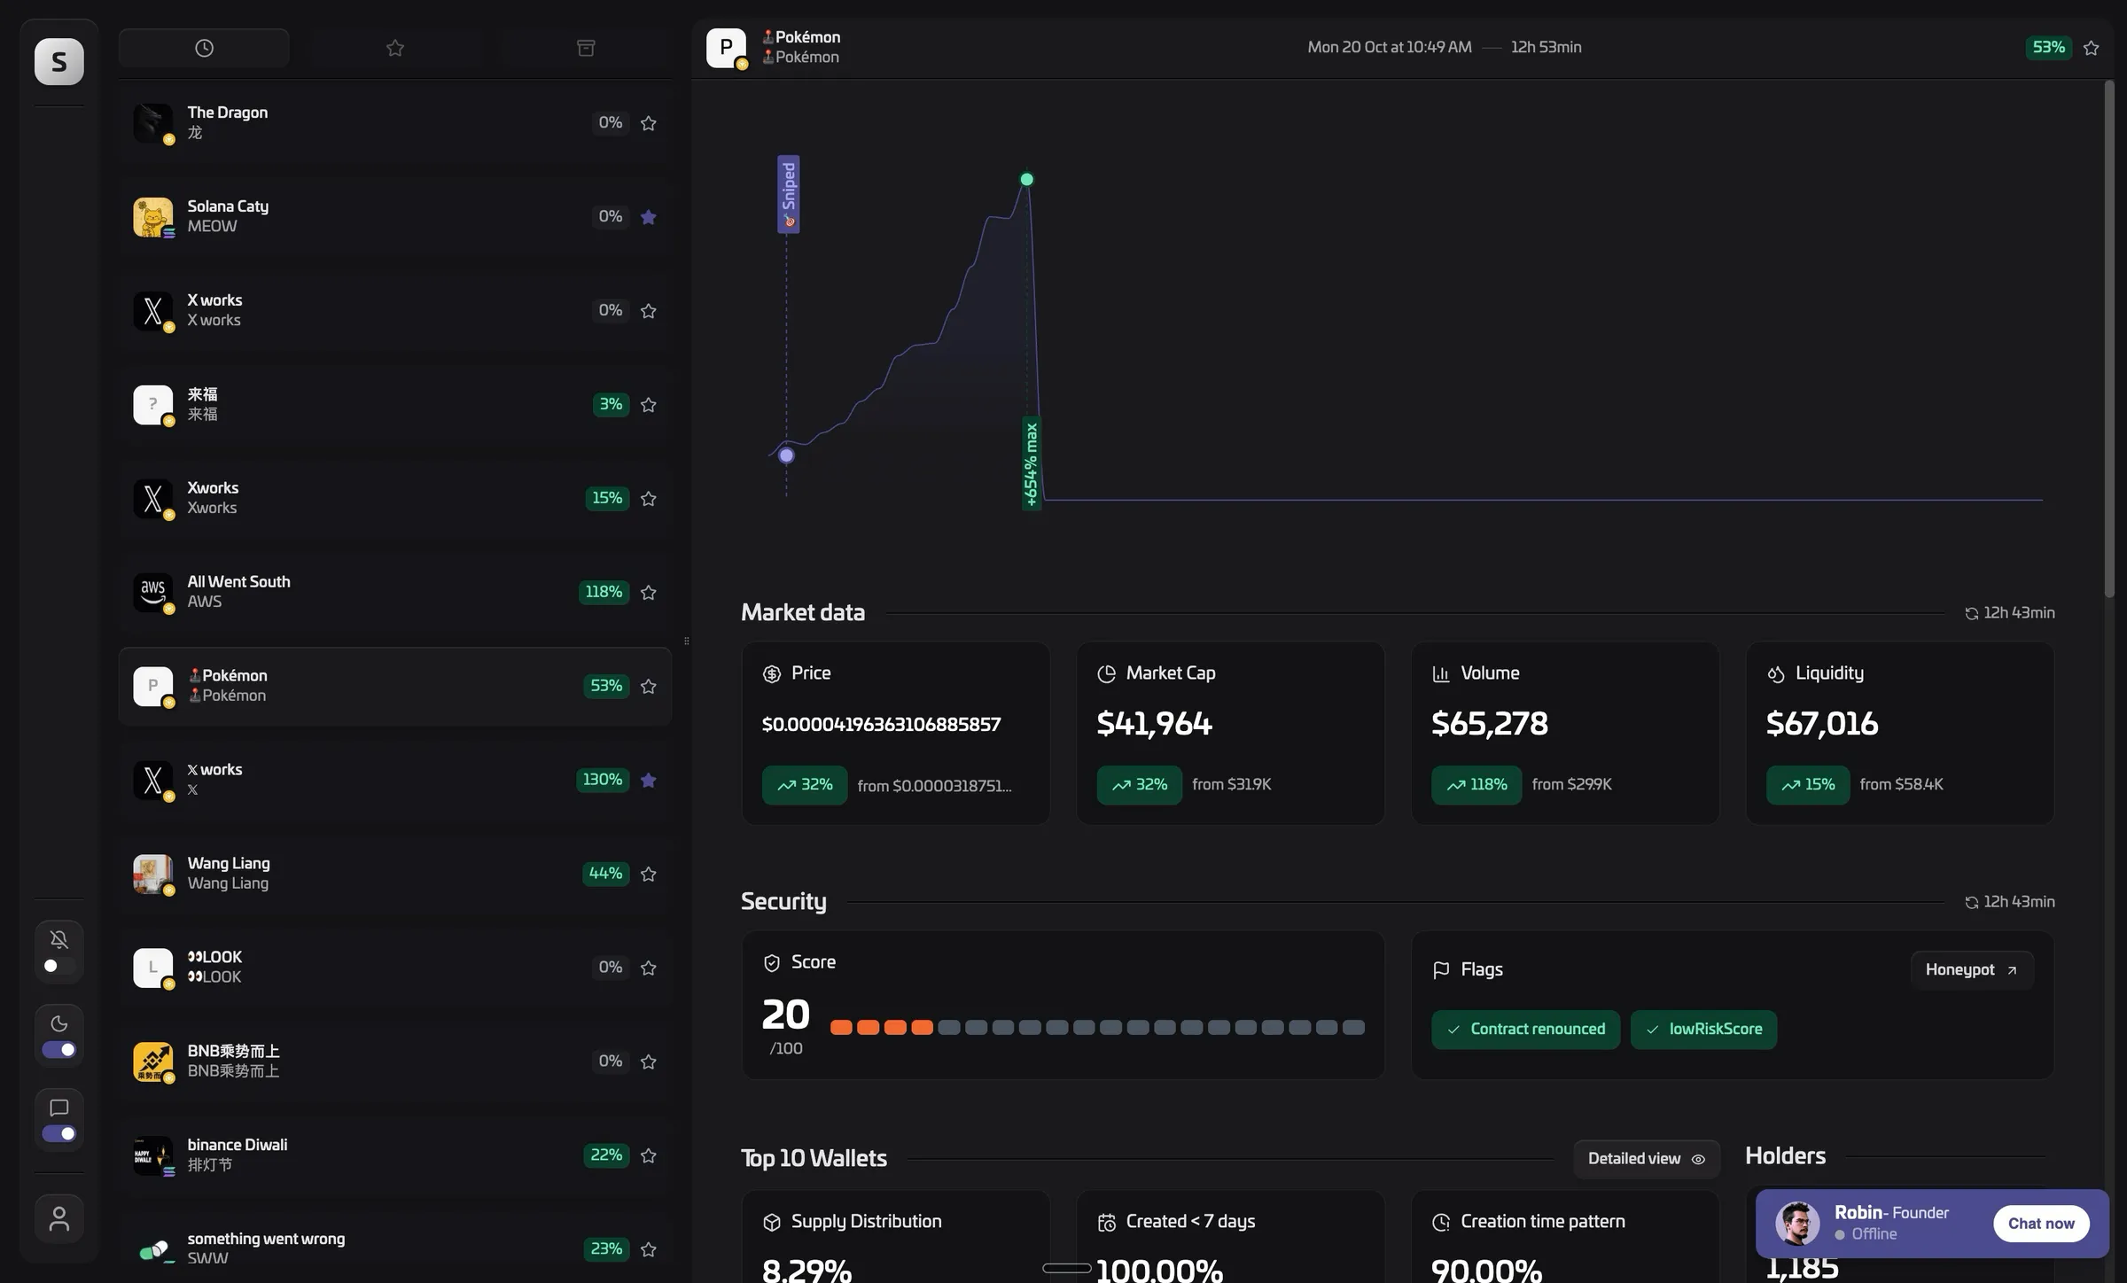Click the Contract renounced flag badge

[1525, 1029]
